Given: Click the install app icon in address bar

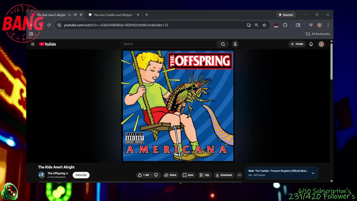Looking at the screenshot, I should (x=249, y=25).
